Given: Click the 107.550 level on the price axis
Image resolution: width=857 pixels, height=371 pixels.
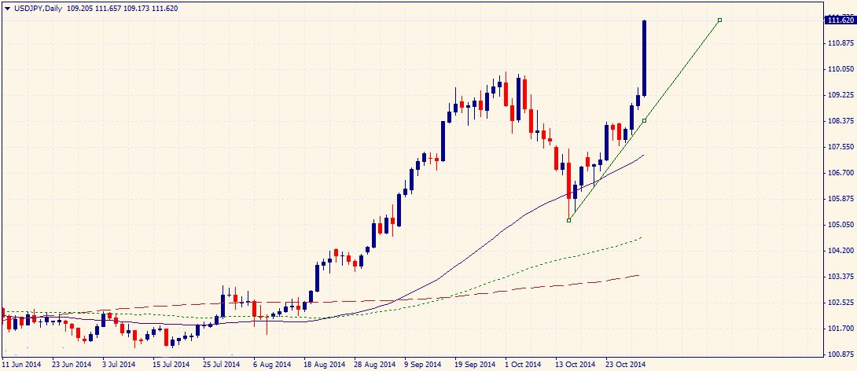Looking at the screenshot, I should (x=840, y=147).
